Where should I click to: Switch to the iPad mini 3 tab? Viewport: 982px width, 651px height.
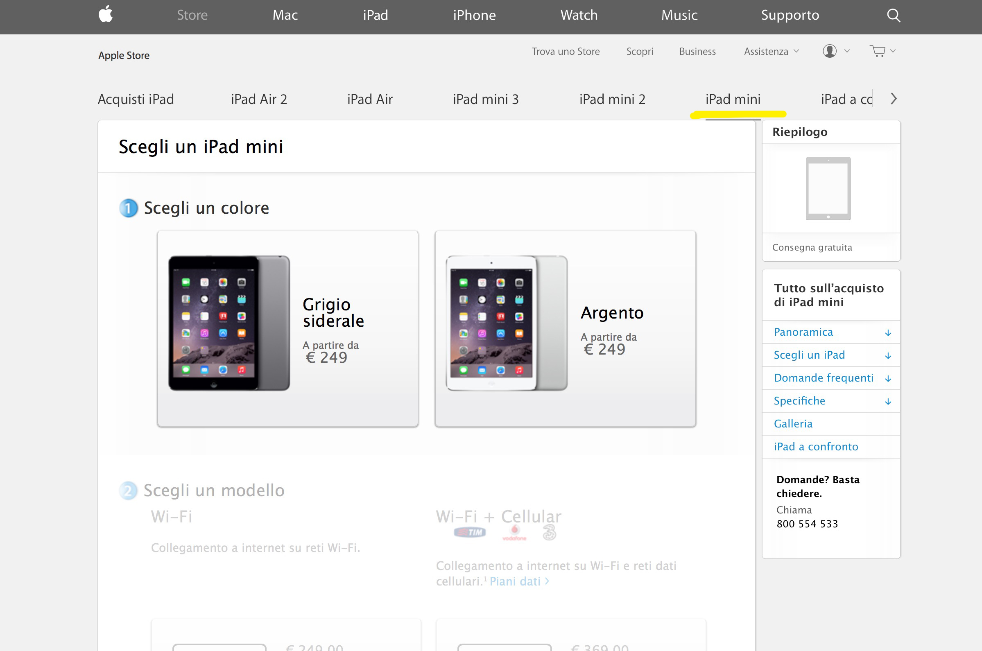(x=485, y=99)
